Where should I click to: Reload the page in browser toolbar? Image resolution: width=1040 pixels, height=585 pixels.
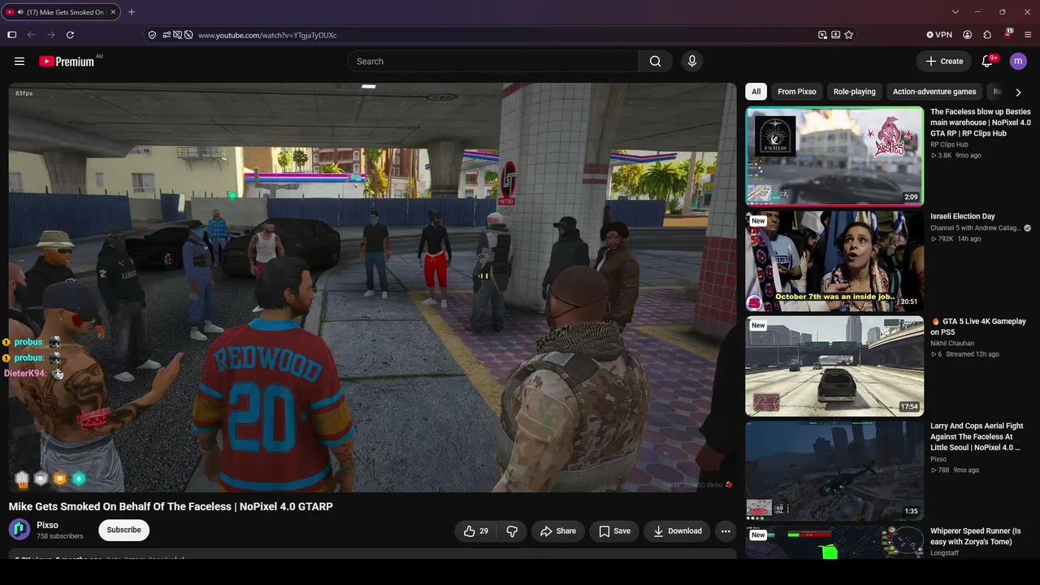(70, 35)
